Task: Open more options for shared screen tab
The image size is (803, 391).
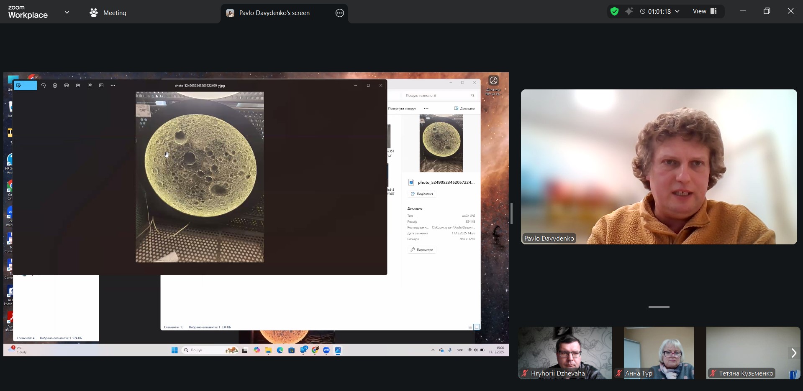Action: tap(339, 13)
